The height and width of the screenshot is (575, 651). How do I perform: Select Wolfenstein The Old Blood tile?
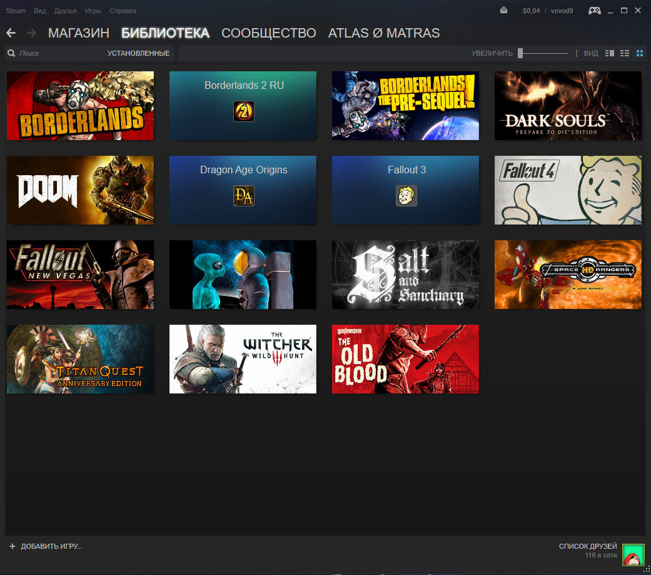405,359
